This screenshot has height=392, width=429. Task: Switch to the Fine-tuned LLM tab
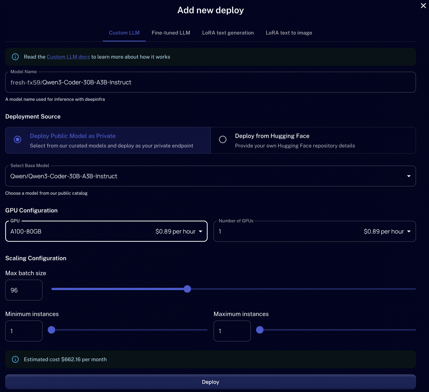171,33
